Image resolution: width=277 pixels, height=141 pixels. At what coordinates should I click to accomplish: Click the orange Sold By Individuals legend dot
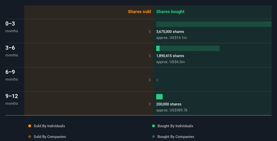pos(30,126)
